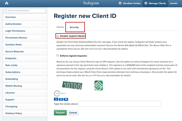Viewport: 182px width, 121px height.
Task: Open Libraries sidebar link
Action: tap(25, 93)
